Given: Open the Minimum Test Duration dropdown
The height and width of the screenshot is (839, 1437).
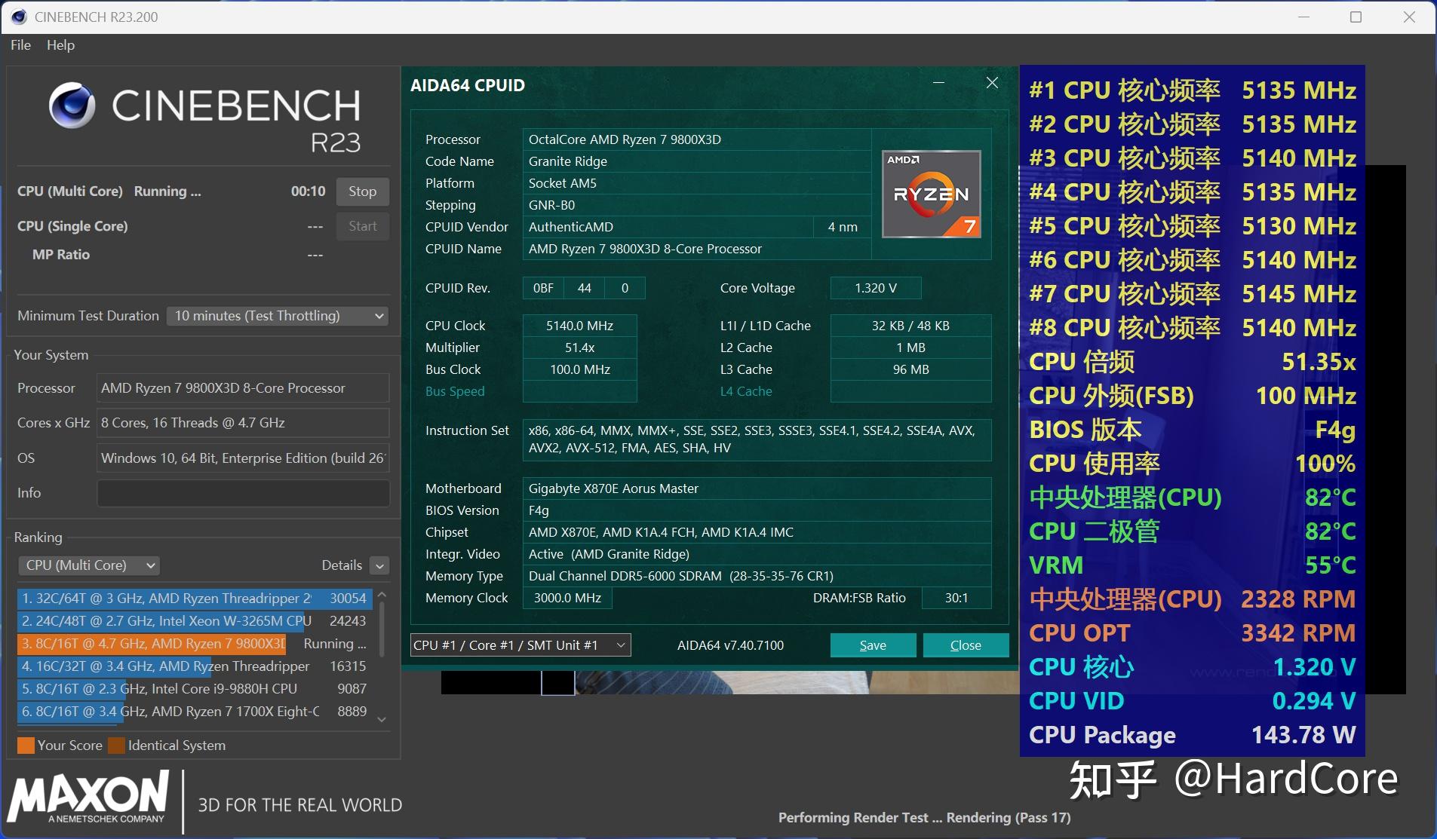Looking at the screenshot, I should coord(277,315).
